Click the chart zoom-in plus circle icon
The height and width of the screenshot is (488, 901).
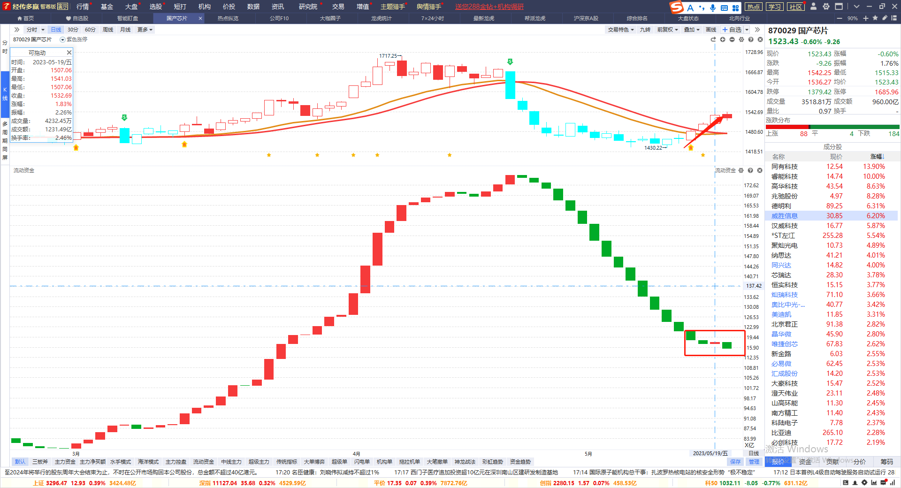coord(723,39)
